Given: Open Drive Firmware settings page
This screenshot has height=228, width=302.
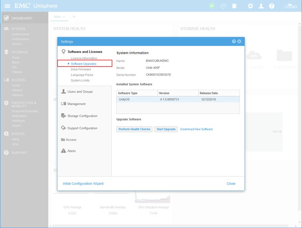Looking at the screenshot, I should click(x=81, y=69).
